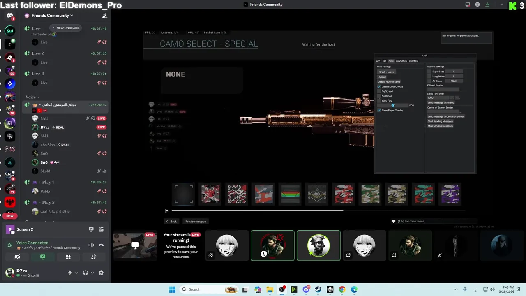The image size is (526, 296).
Task: Click the Back button in game stream
Action: pyautogui.click(x=171, y=221)
